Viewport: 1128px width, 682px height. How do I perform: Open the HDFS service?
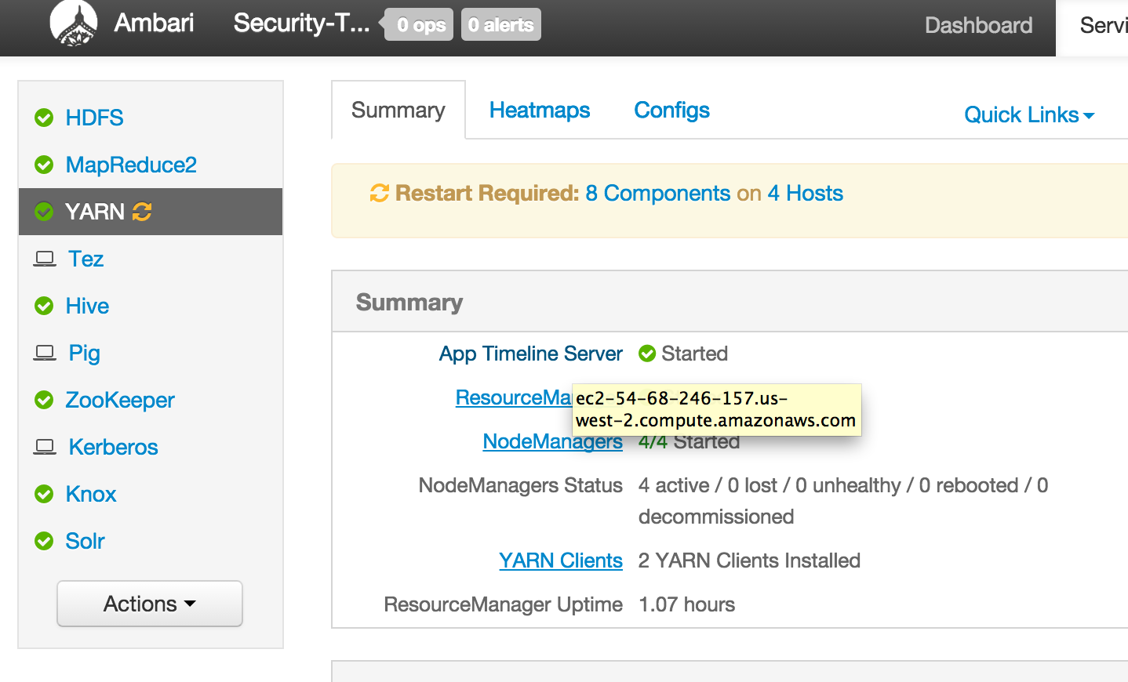pyautogui.click(x=95, y=118)
